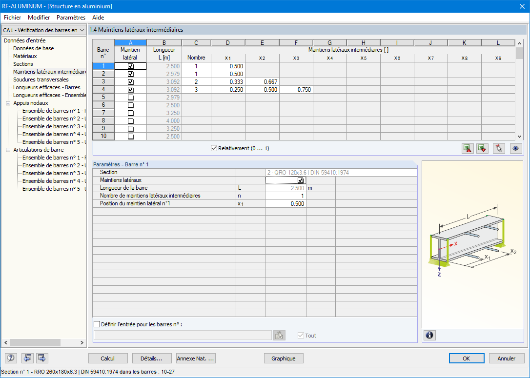The width and height of the screenshot is (530, 378).
Task: Click column A header in table
Action: click(x=130, y=43)
